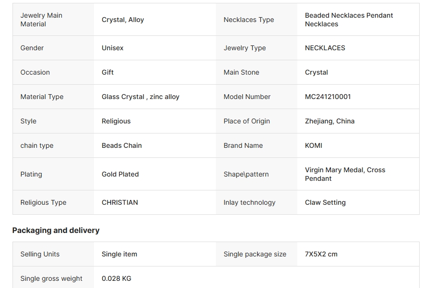Click the 7X5X2 cm package size

coord(321,255)
